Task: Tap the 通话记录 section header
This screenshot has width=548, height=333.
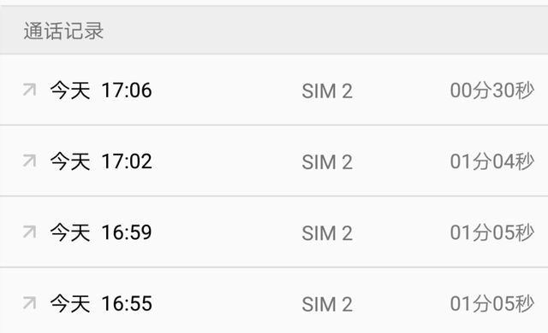Action: tap(63, 31)
